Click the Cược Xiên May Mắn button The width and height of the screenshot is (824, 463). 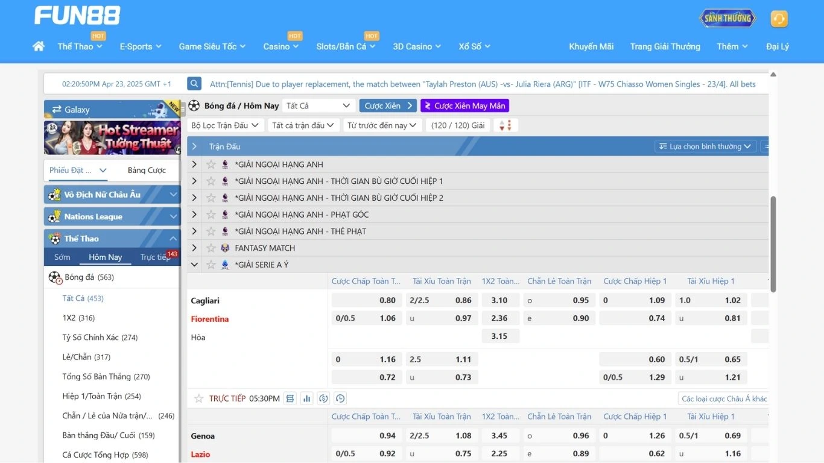pyautogui.click(x=464, y=106)
